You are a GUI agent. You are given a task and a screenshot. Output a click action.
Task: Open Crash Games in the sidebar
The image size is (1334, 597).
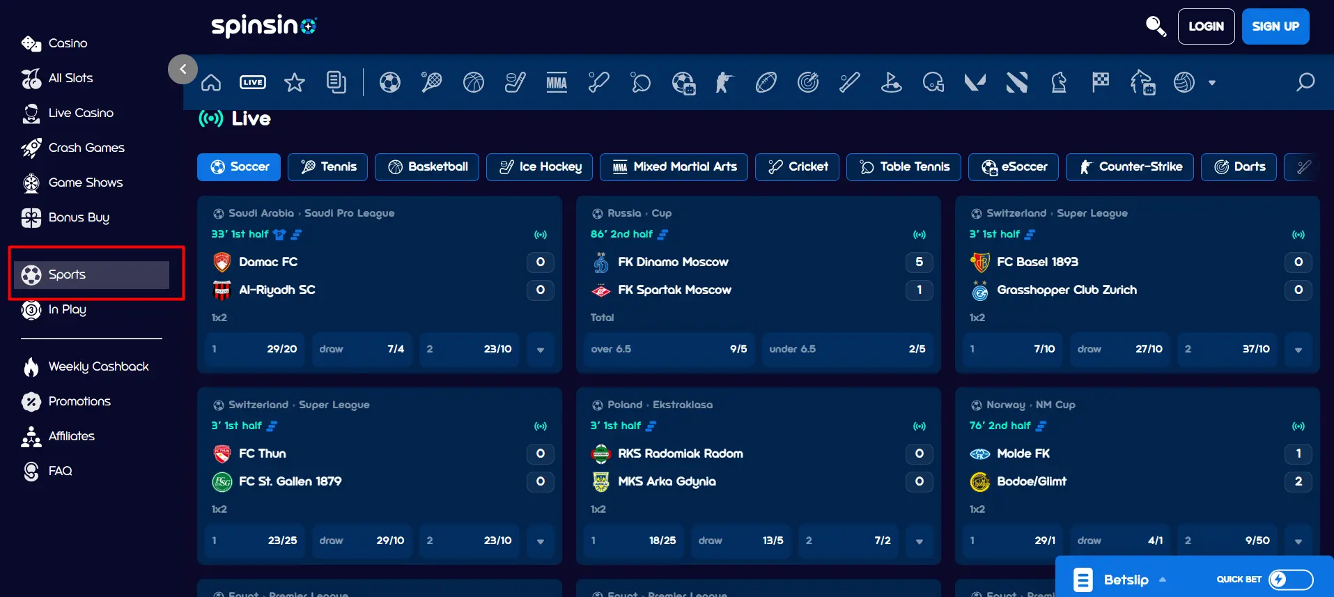[73, 148]
